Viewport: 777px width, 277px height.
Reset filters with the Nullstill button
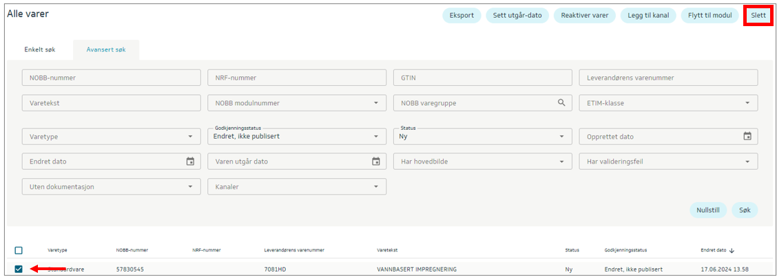click(x=707, y=210)
